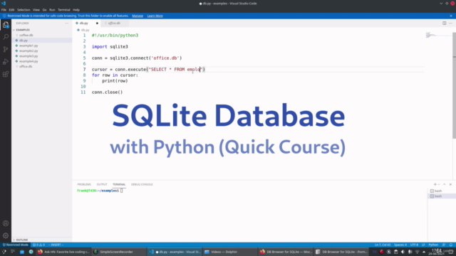Open the Extensions view
This screenshot has width=456, height=256.
(x=6, y=74)
